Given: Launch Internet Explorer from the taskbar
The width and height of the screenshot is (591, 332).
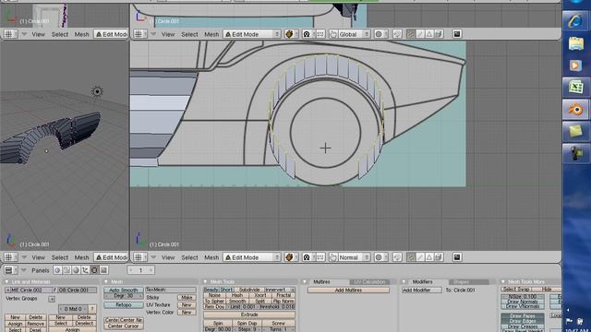Looking at the screenshot, I should click(x=575, y=20).
